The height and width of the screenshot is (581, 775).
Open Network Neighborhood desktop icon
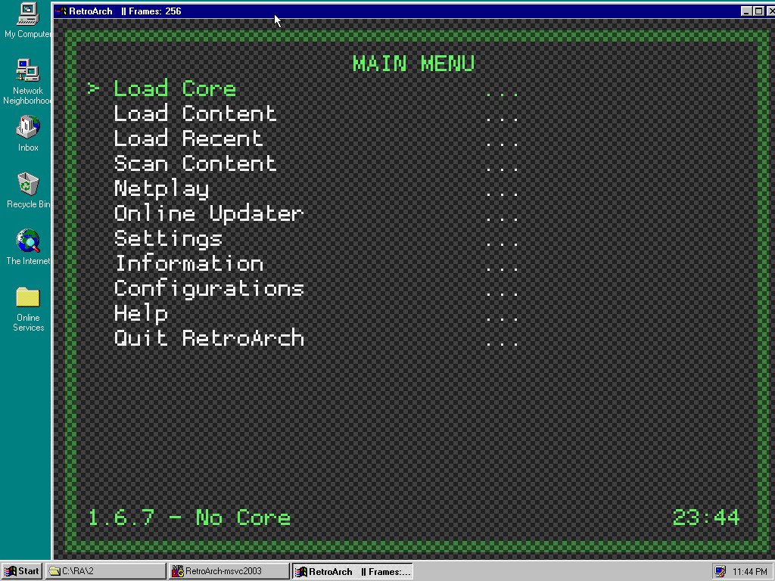pyautogui.click(x=28, y=82)
